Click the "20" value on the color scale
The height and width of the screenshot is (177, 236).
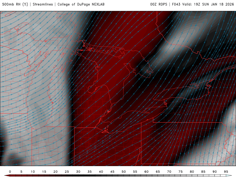tap(55, 172)
